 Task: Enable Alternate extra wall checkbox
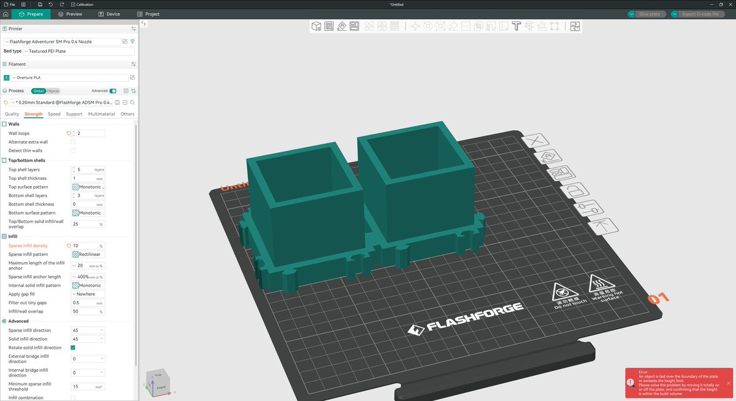pos(73,142)
